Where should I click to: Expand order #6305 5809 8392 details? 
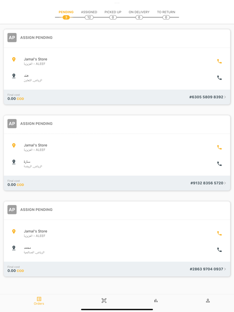(225, 97)
